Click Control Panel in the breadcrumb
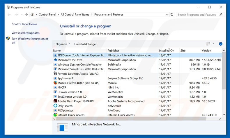 (x=47, y=15)
